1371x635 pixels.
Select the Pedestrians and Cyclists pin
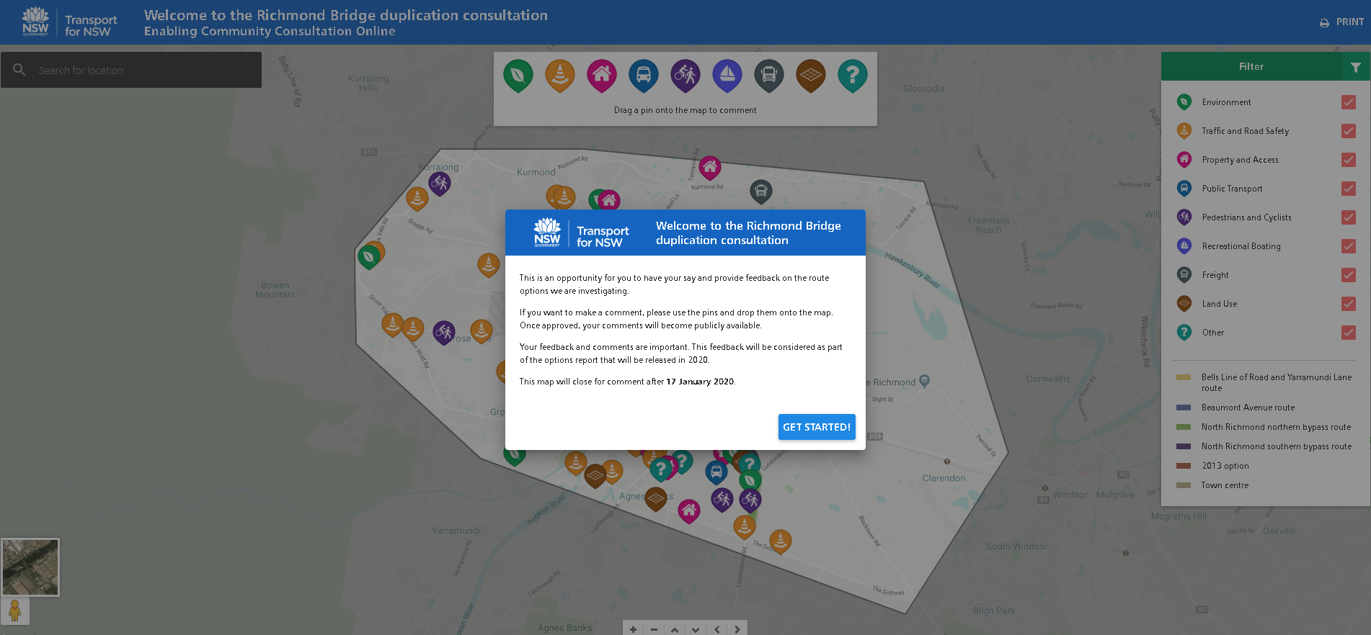pos(685,76)
